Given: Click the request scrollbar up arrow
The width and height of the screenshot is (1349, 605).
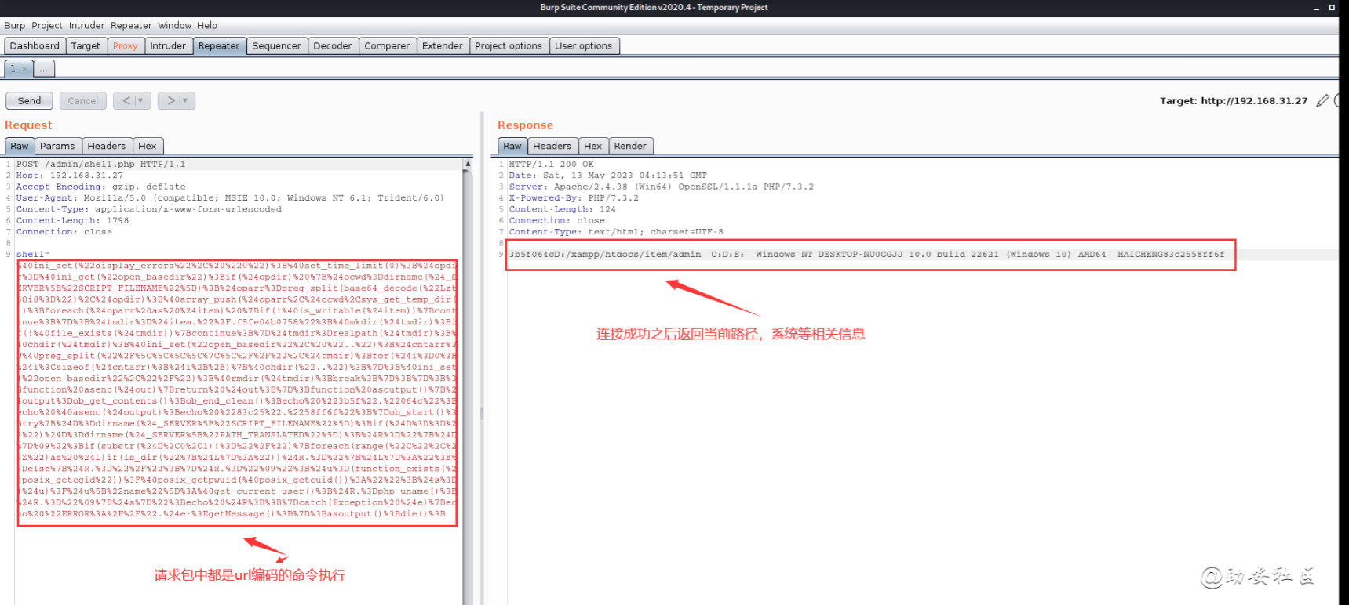Looking at the screenshot, I should 468,165.
